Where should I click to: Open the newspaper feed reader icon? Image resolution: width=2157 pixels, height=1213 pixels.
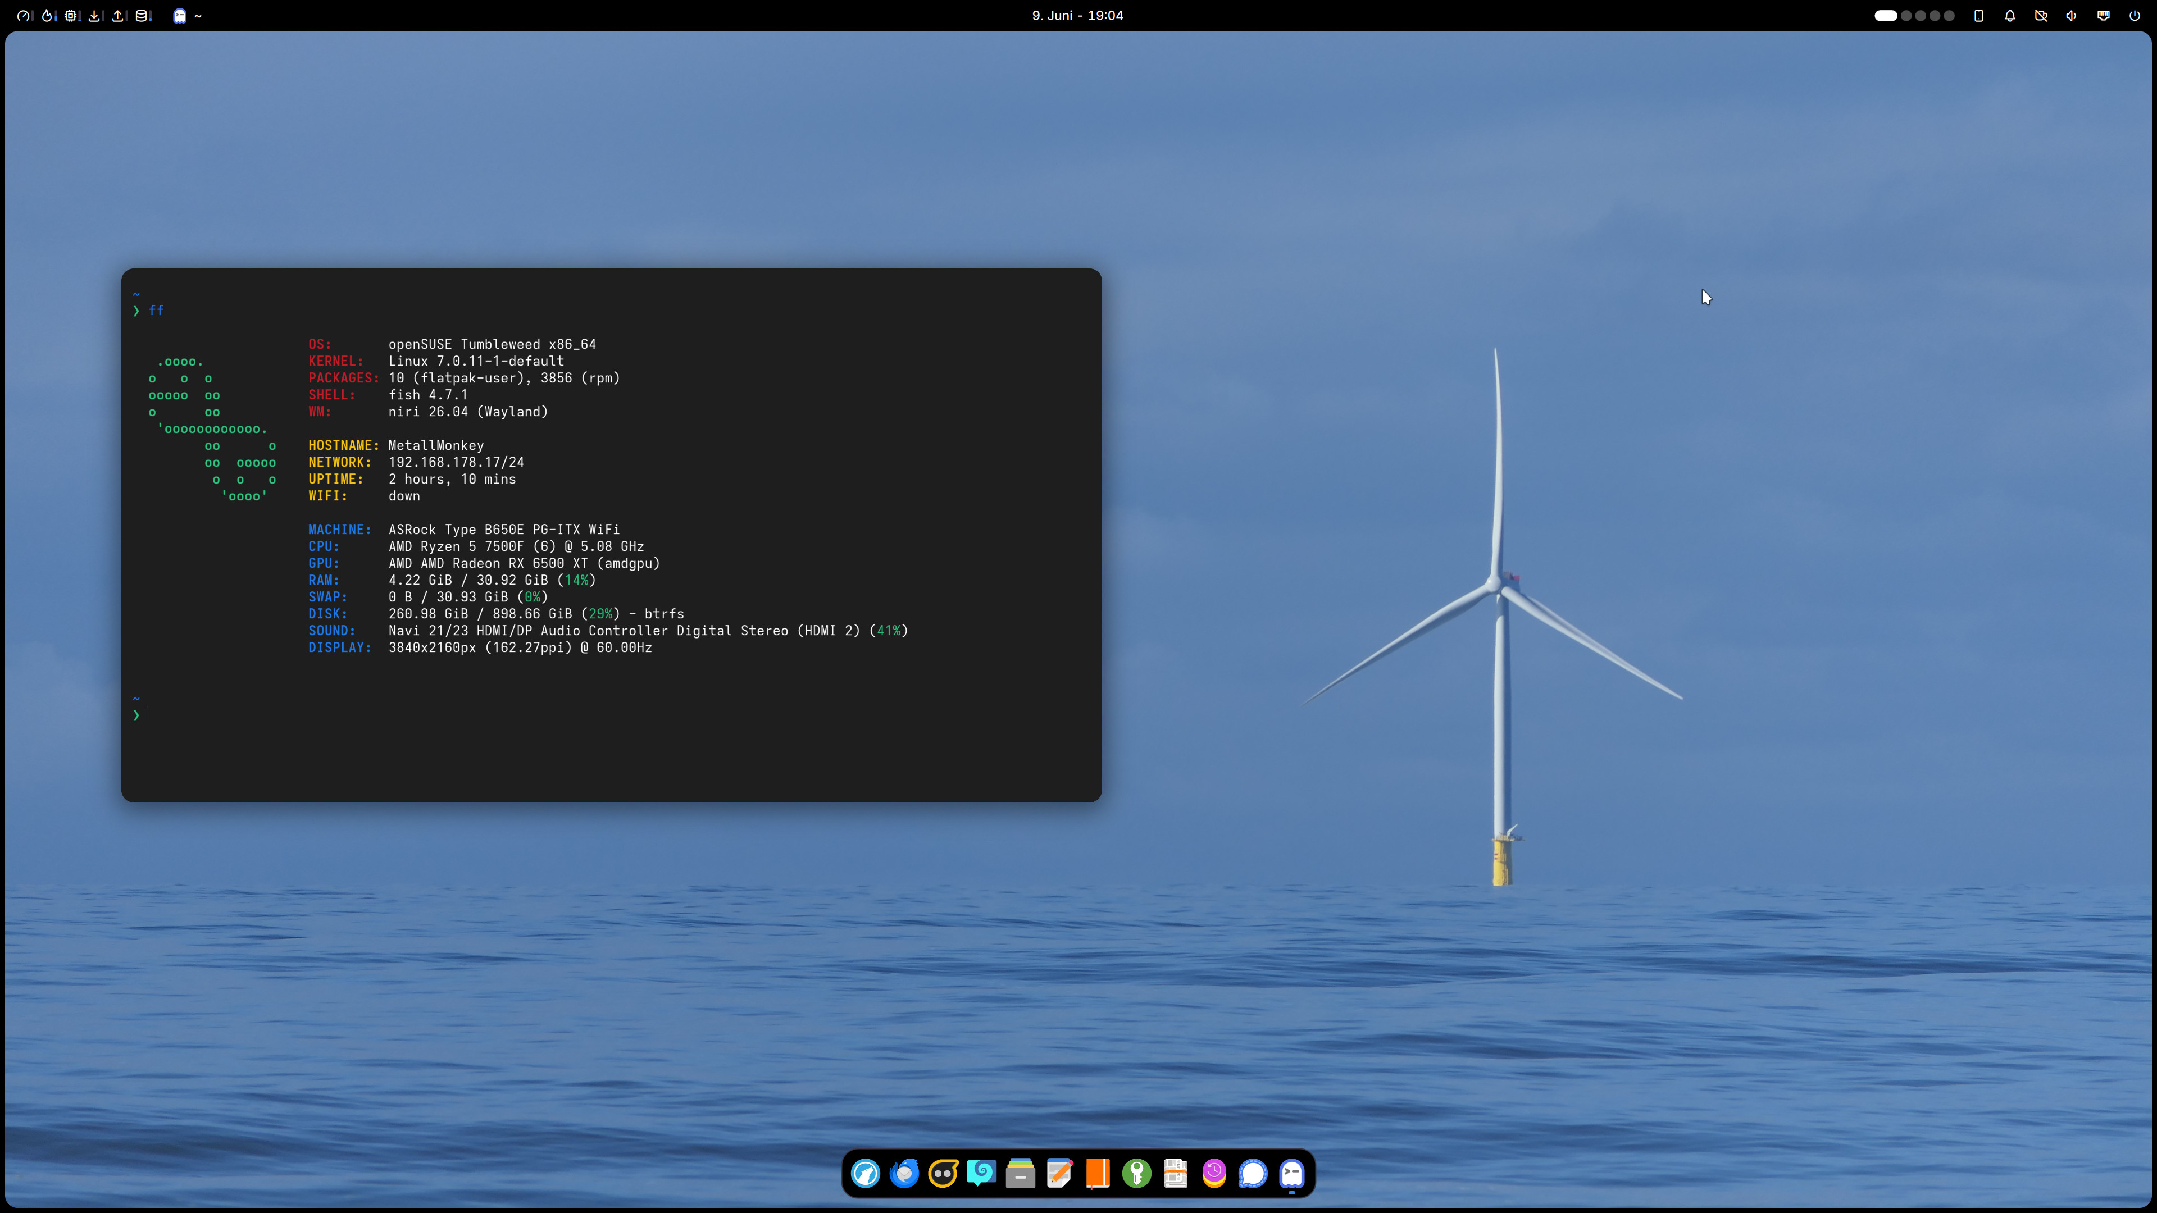coord(1176,1174)
